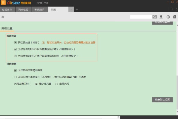
Task: Toggle 开启云加速（推荐） checkbox
Action: tap(15, 43)
